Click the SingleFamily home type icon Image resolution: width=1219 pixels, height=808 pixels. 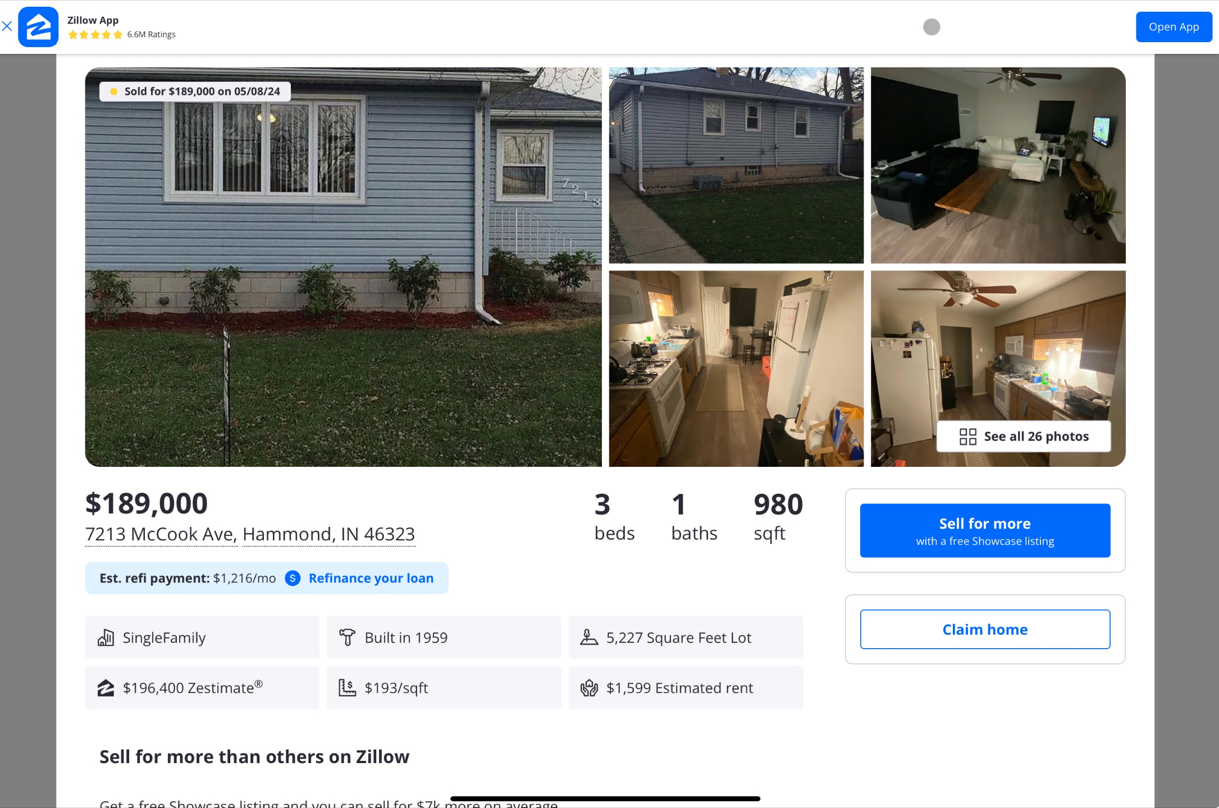[106, 637]
